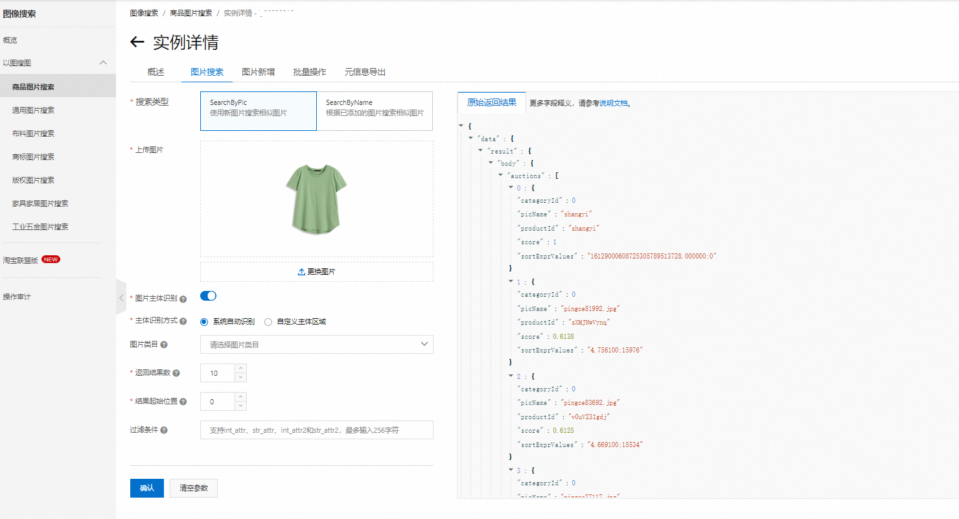Switch to the 图片搜索 tab
Viewport: 959px width, 519px height.
(x=207, y=72)
